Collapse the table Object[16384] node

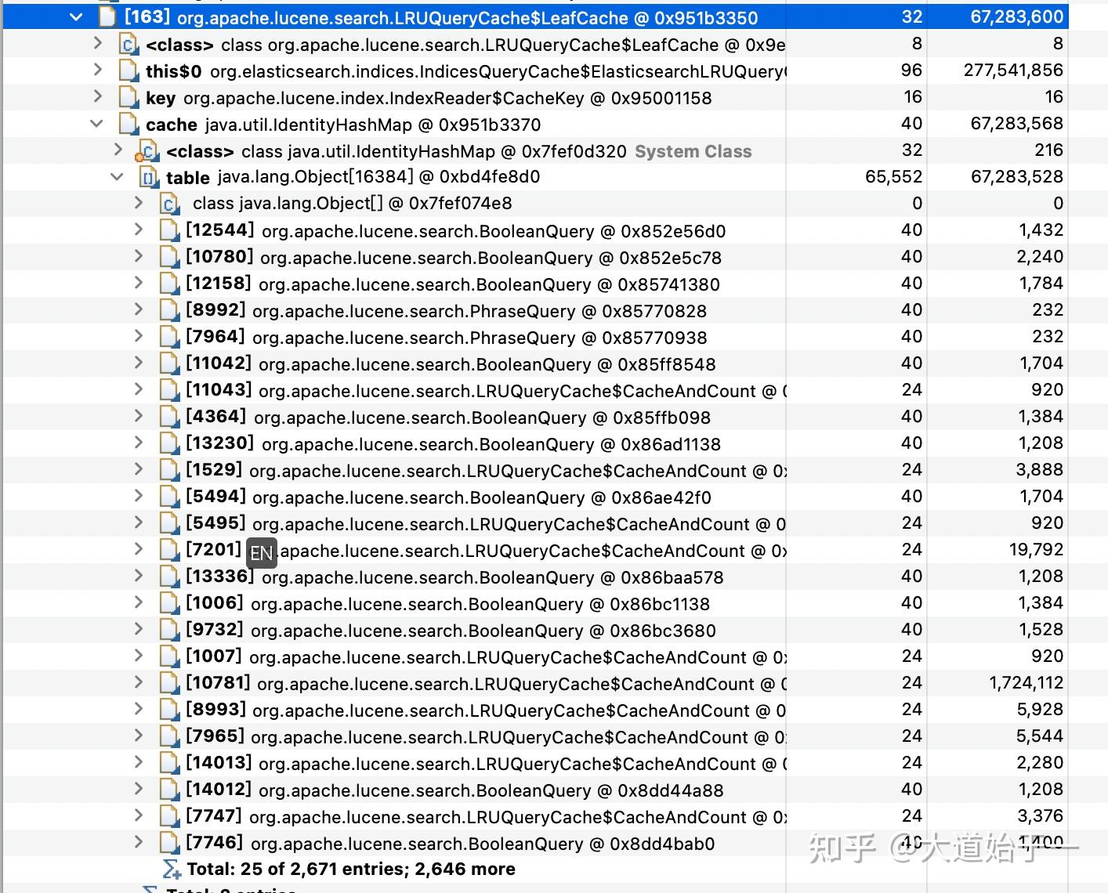point(117,177)
